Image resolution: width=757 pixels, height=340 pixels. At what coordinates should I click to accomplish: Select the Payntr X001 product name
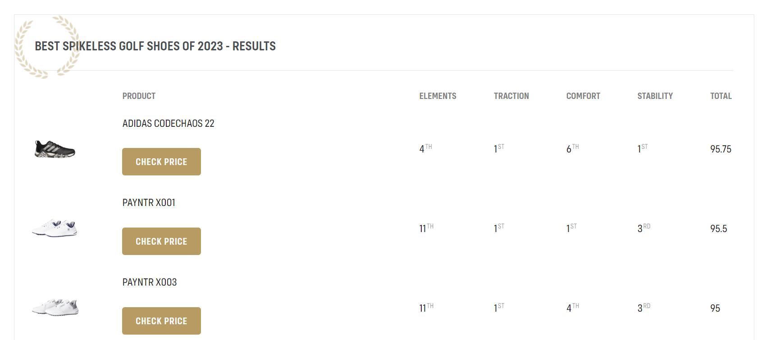click(x=149, y=202)
